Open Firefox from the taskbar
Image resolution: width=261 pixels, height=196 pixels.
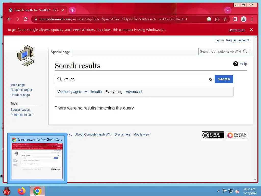point(22,191)
